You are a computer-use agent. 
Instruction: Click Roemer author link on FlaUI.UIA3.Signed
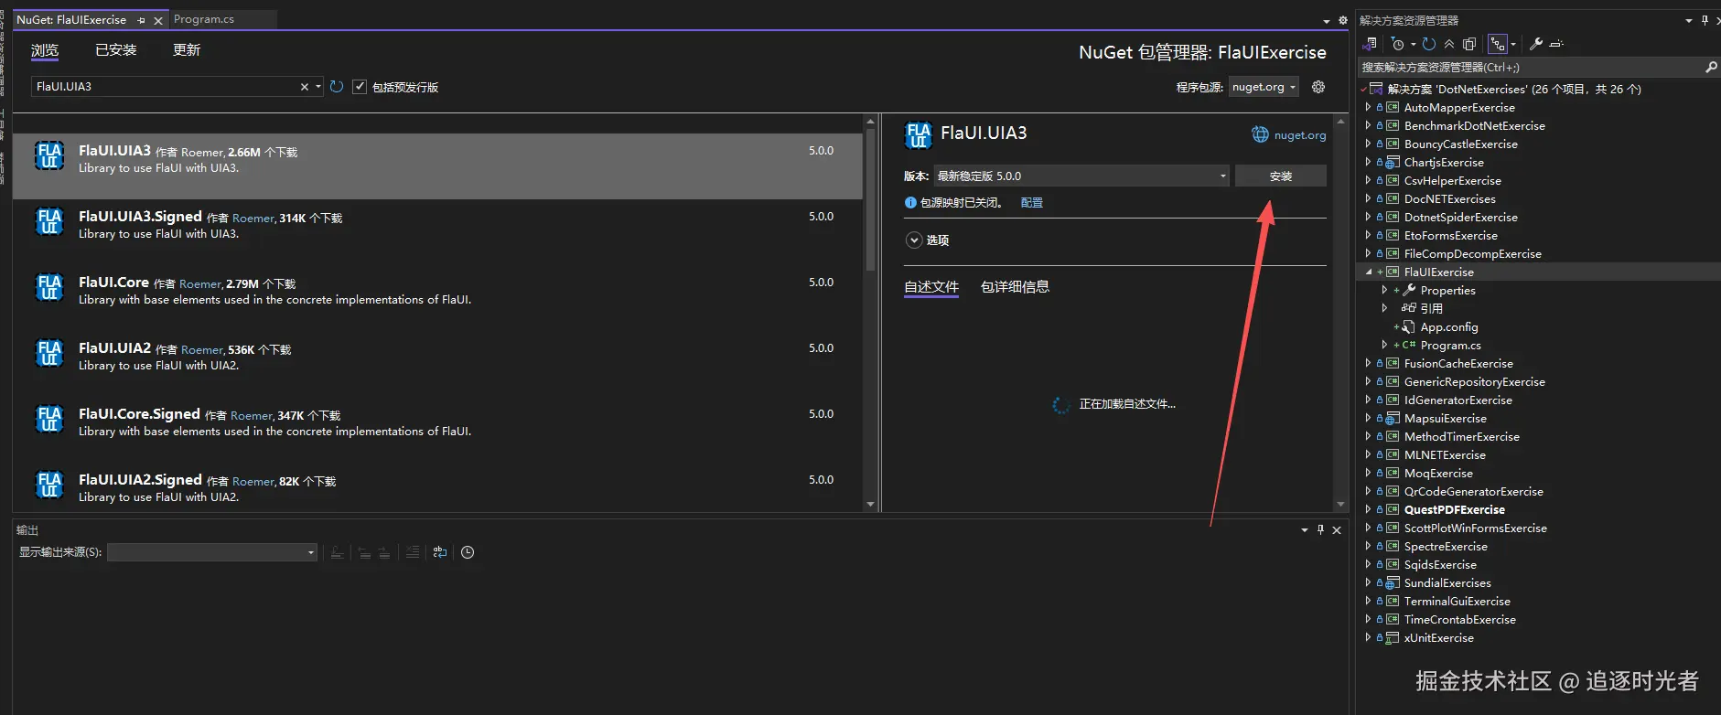pos(253,219)
